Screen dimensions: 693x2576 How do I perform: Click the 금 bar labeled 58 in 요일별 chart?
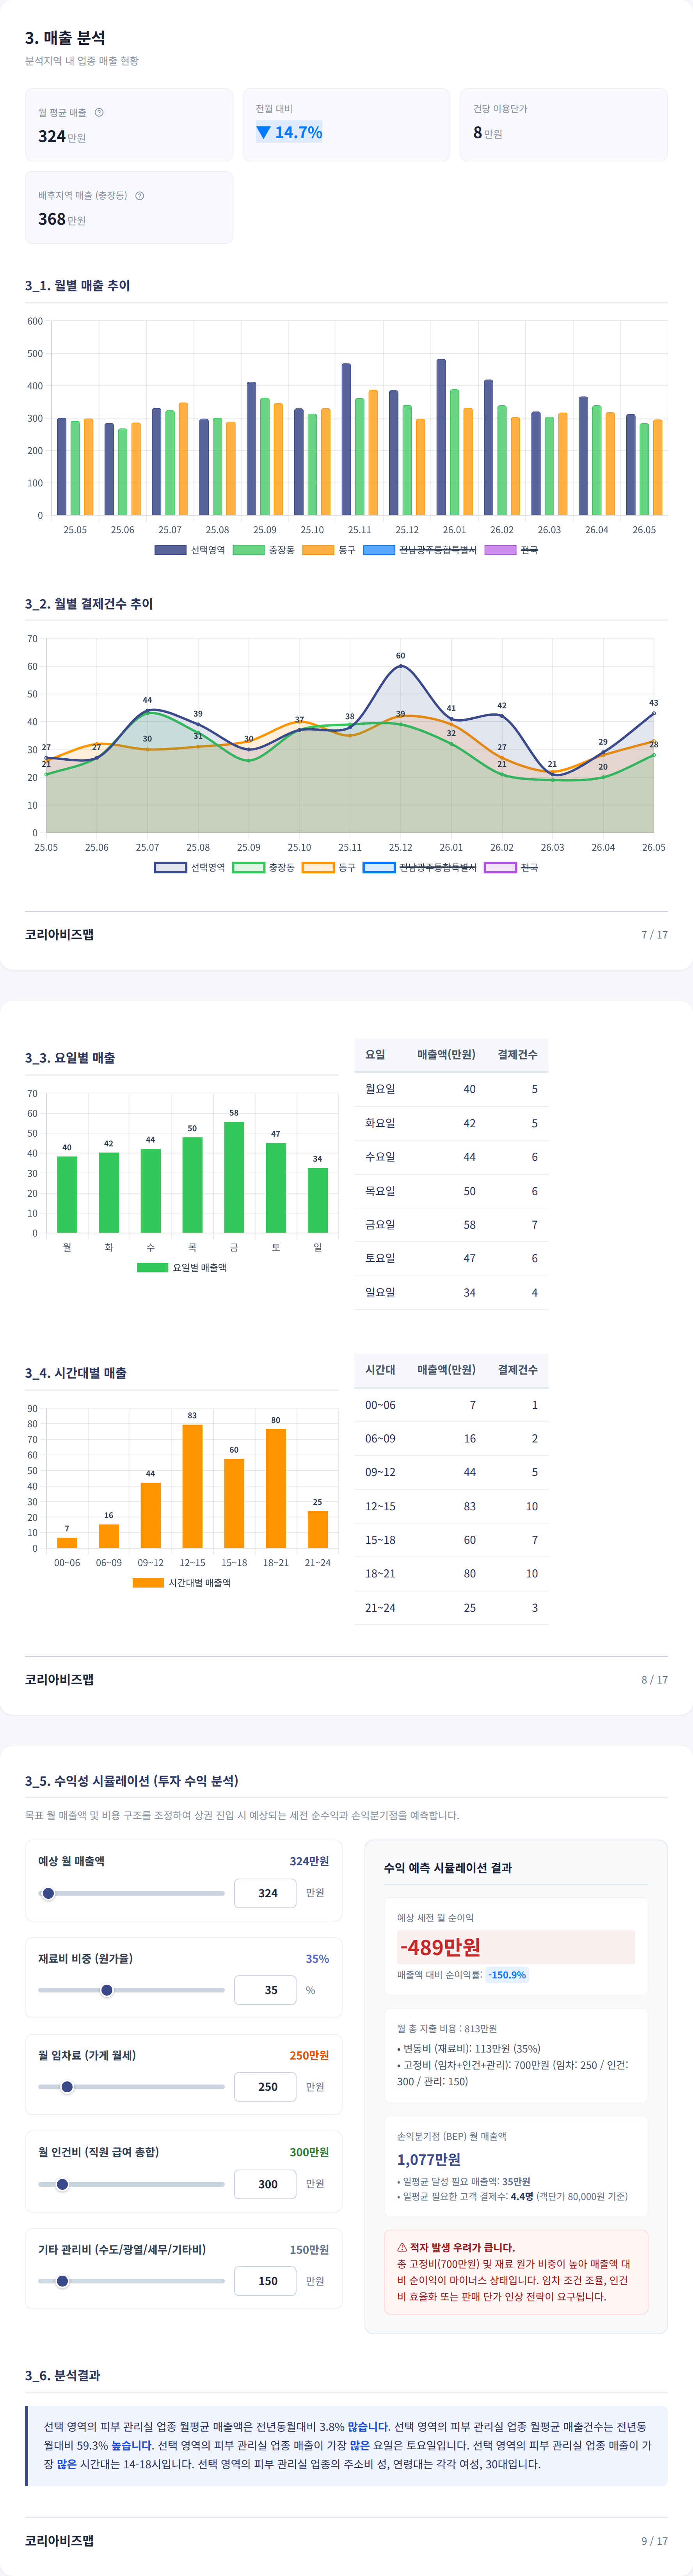pyautogui.click(x=234, y=1177)
